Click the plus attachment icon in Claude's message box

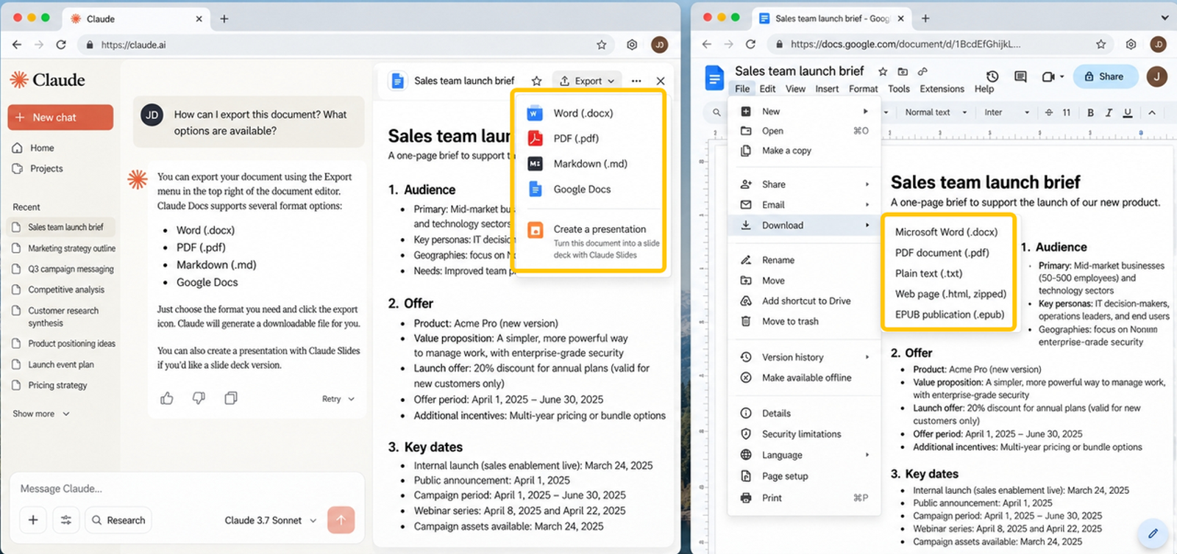point(33,520)
